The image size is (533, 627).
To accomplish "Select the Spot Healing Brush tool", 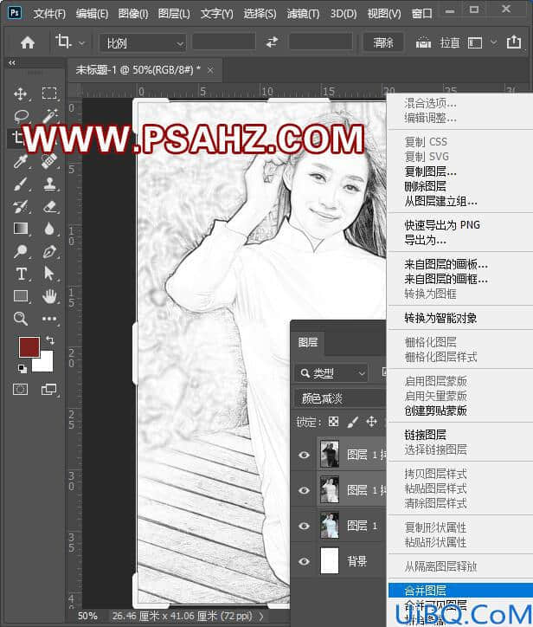I will (49, 161).
